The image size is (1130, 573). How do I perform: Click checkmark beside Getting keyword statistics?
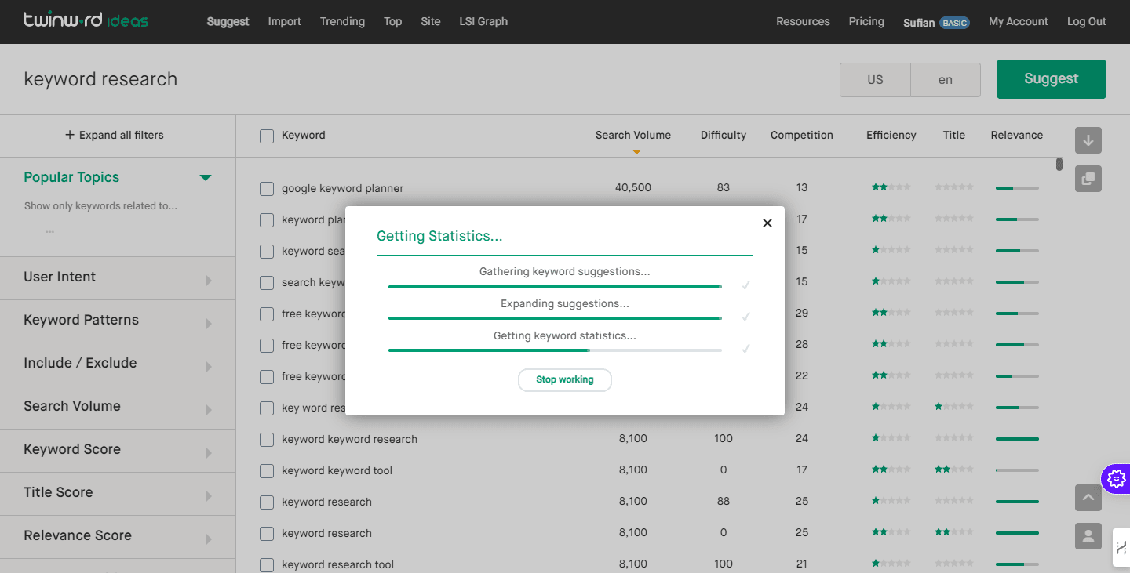tap(745, 348)
